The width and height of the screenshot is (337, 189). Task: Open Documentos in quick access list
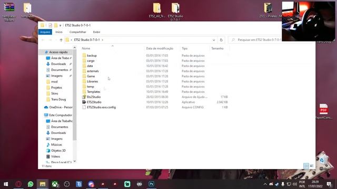[x=60, y=70]
